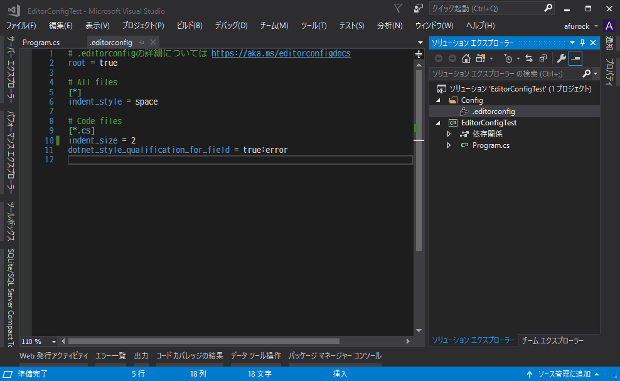Open the active documents list dropdown

(420, 42)
